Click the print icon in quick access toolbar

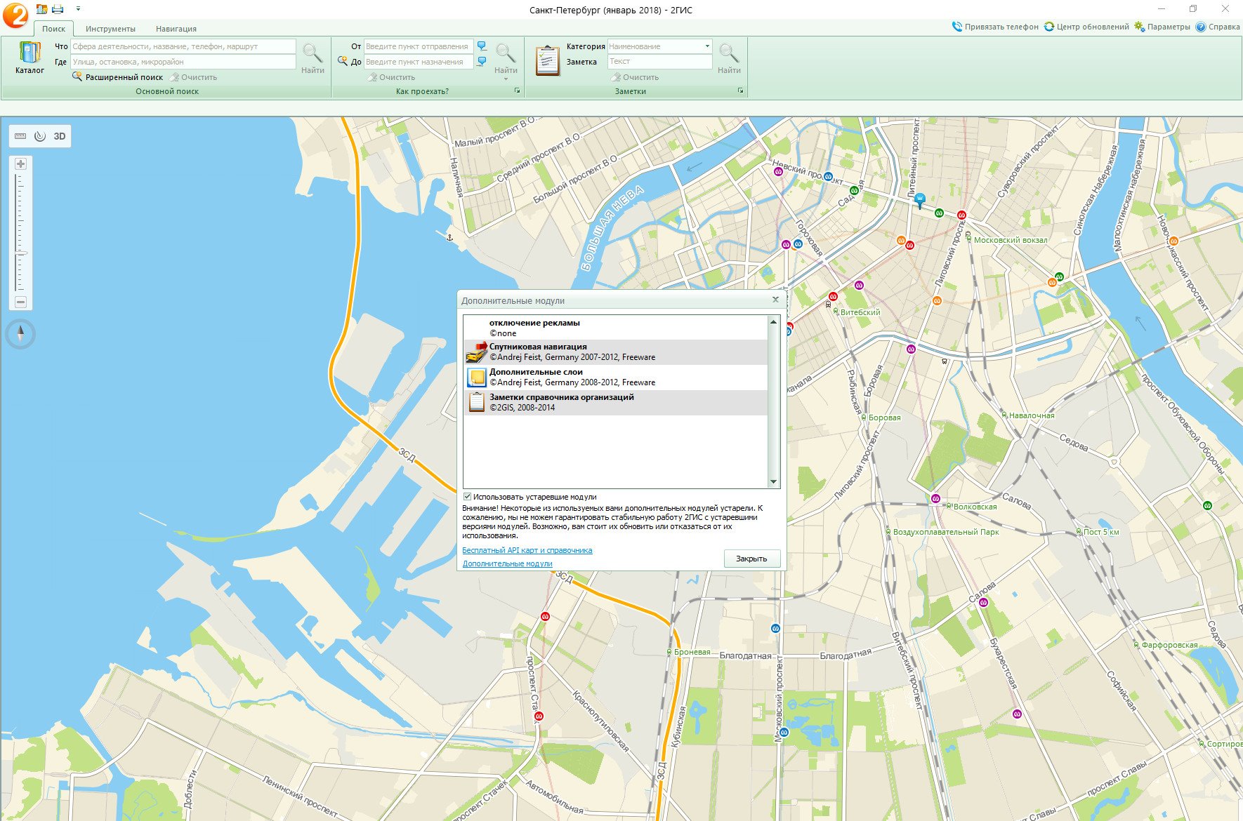[58, 9]
